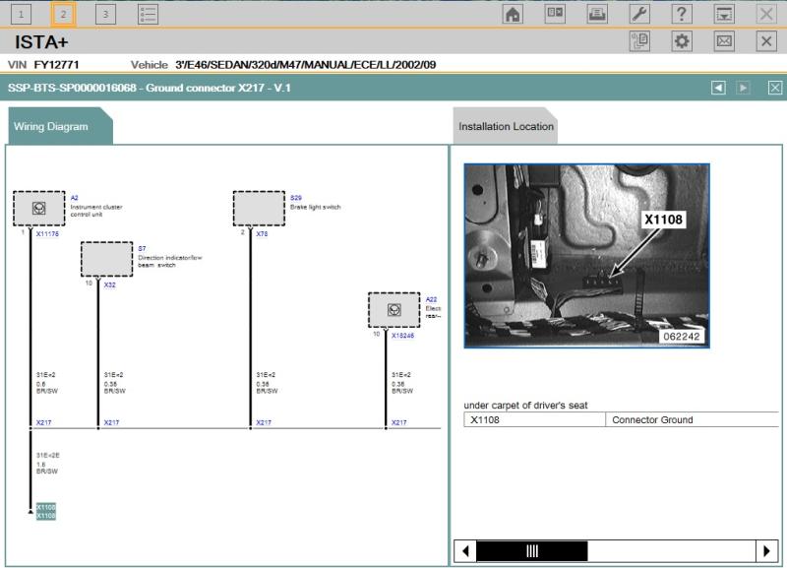The image size is (787, 568).
Task: Click the copy documents icon
Action: (x=639, y=41)
